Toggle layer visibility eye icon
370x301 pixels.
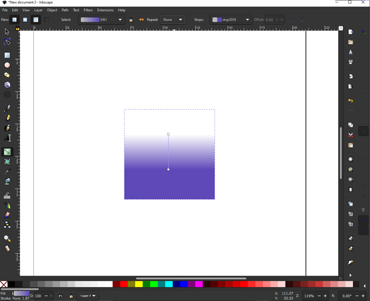[60, 296]
